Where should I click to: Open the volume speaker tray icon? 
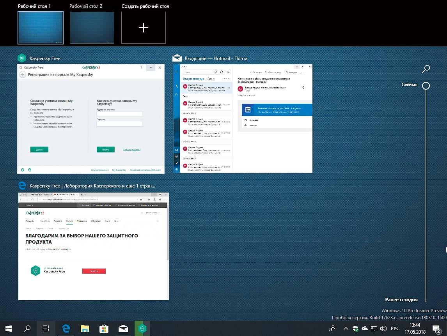(383, 329)
